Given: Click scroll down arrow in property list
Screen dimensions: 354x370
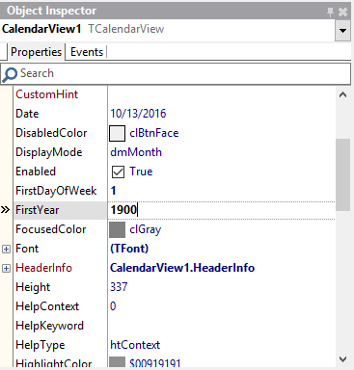Looking at the screenshot, I should click(342, 359).
